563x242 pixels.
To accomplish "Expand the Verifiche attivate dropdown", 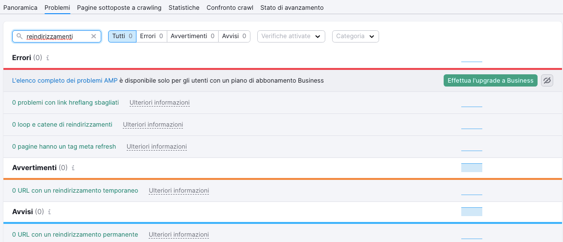I will coord(291,36).
